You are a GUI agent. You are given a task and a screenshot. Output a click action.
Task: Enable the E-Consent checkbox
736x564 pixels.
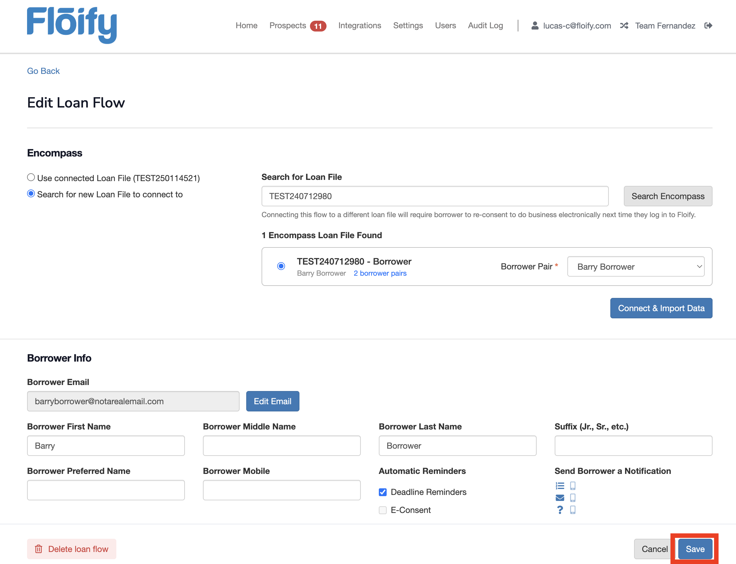click(382, 510)
